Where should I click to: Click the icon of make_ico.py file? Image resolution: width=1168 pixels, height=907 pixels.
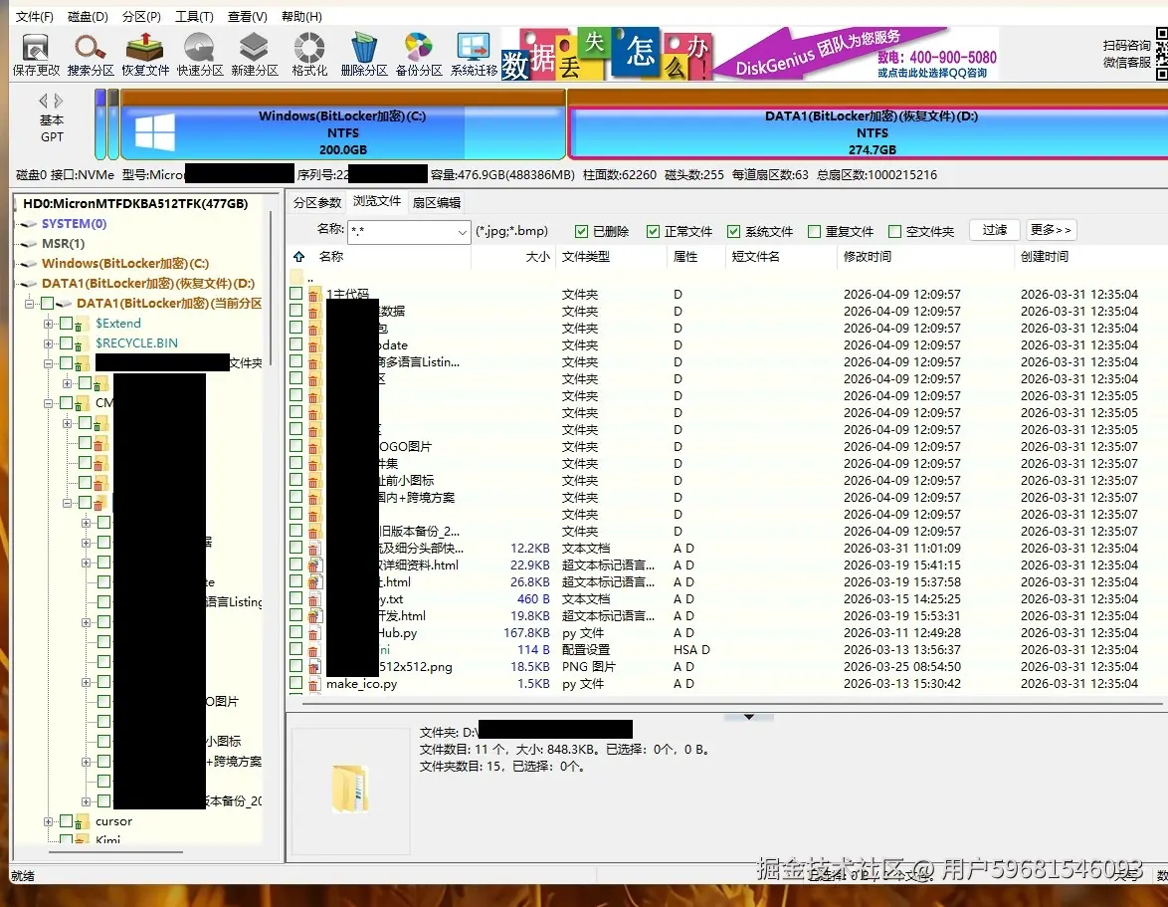(x=313, y=683)
